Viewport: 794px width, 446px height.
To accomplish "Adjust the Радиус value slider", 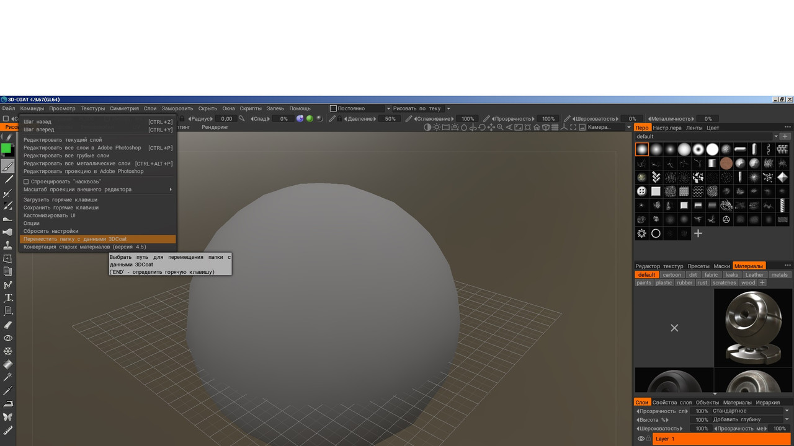I will [x=226, y=118].
